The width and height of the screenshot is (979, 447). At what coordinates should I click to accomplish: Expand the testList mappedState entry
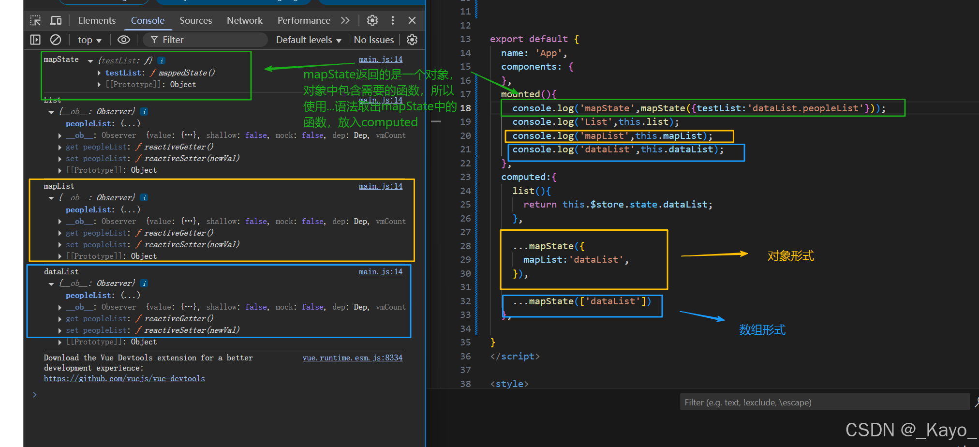[99, 73]
